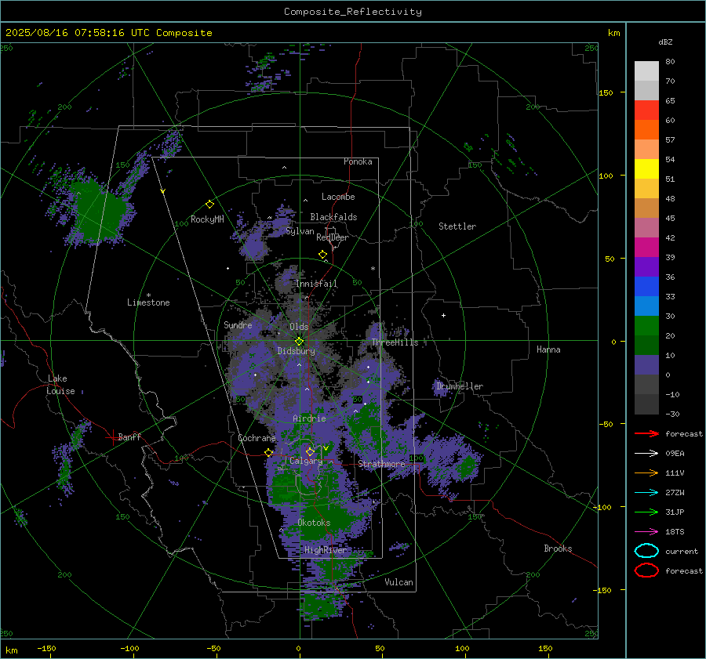Click the Lacombe city label
Viewport: 706px width, 659px height.
[338, 197]
